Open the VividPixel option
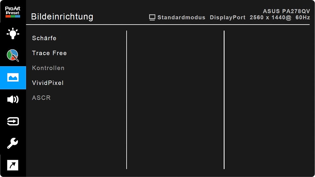 [48, 83]
